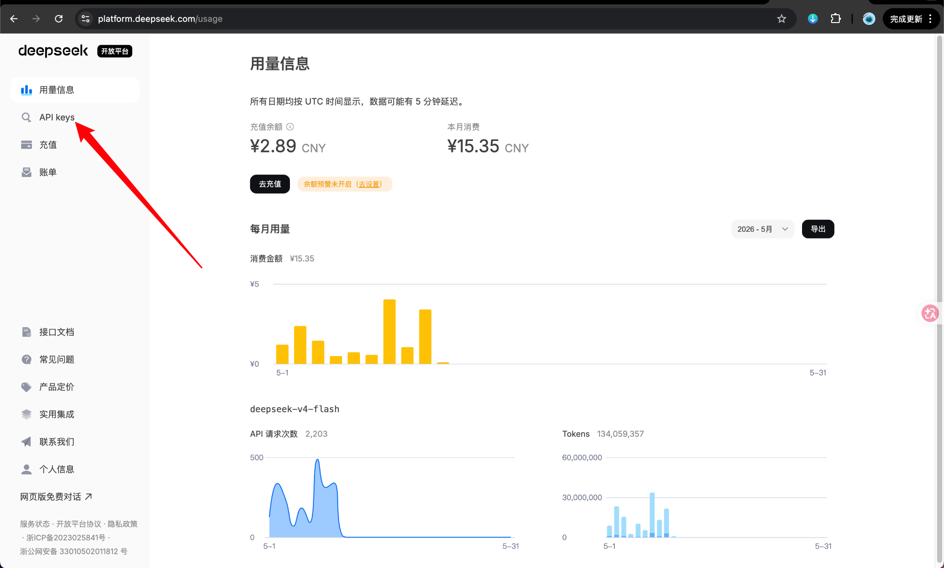Click the 每月用量 section heading

(270, 229)
